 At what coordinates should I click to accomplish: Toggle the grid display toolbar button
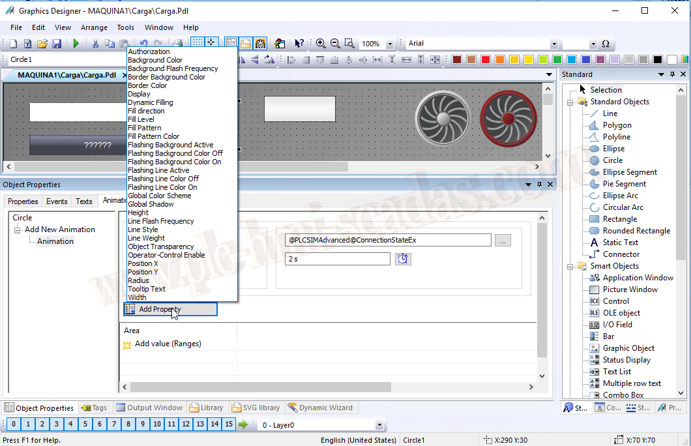click(197, 44)
